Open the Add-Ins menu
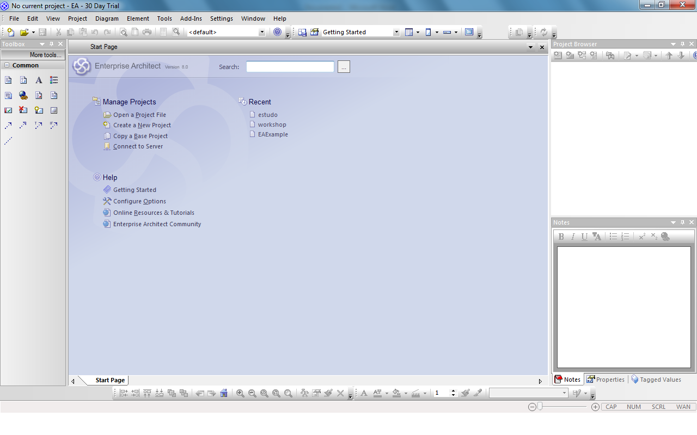 (x=191, y=18)
